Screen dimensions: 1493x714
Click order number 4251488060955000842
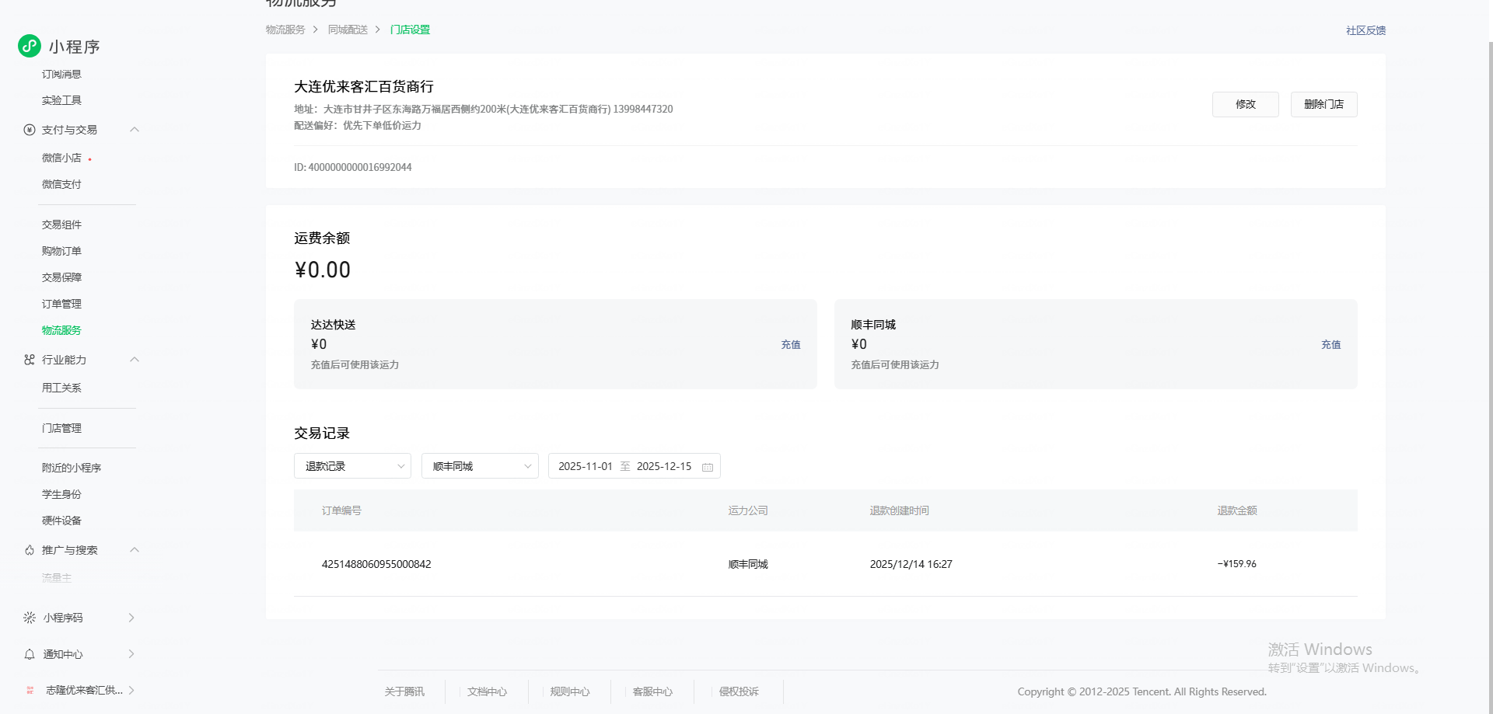click(376, 564)
